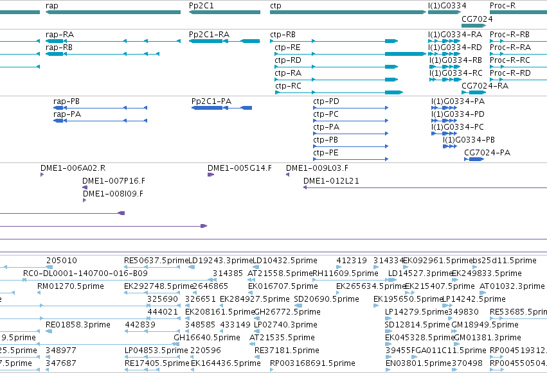Select transcript ctp-RD label
This screenshot has height=373, width=547.
[x=288, y=60]
